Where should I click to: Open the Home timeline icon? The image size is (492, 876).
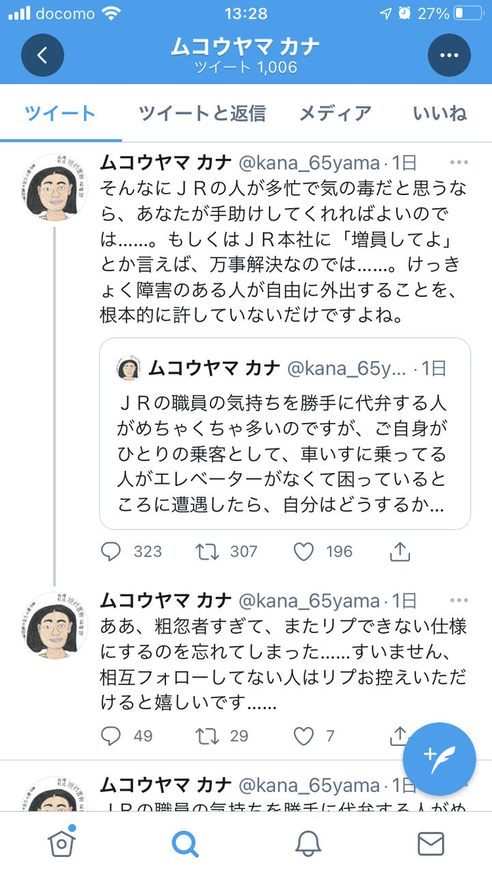click(61, 843)
